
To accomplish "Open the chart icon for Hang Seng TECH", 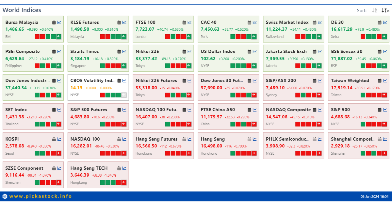I will pyautogui.click(x=124, y=168).
